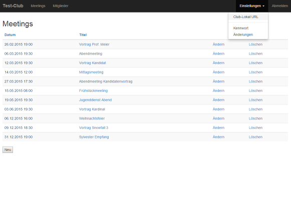Click the Test-Club brand link
The height and width of the screenshot is (220, 291).
point(13,6)
